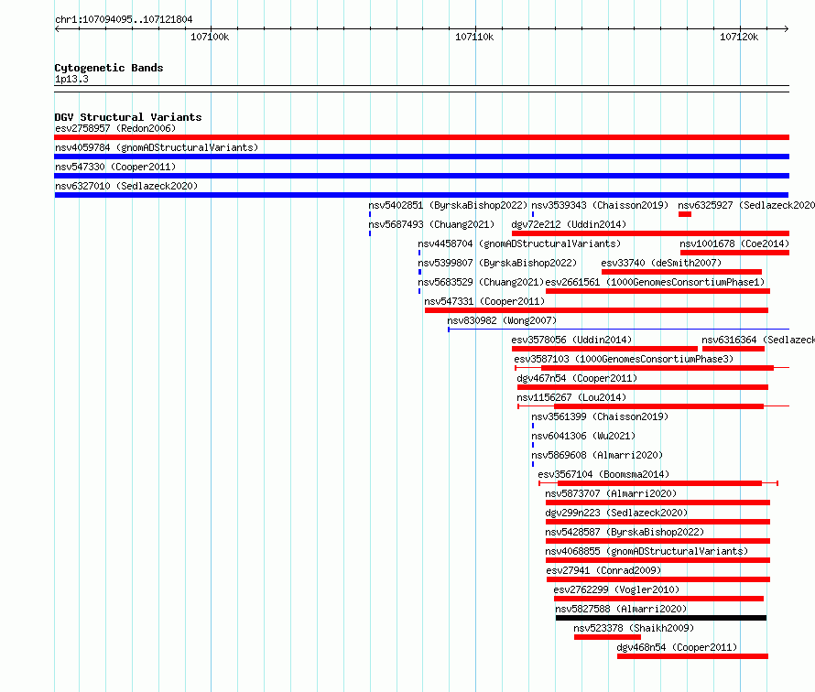Open nsv3561399 (Chaisson2019) label
Screen dimensions: 815x692
pos(600,416)
